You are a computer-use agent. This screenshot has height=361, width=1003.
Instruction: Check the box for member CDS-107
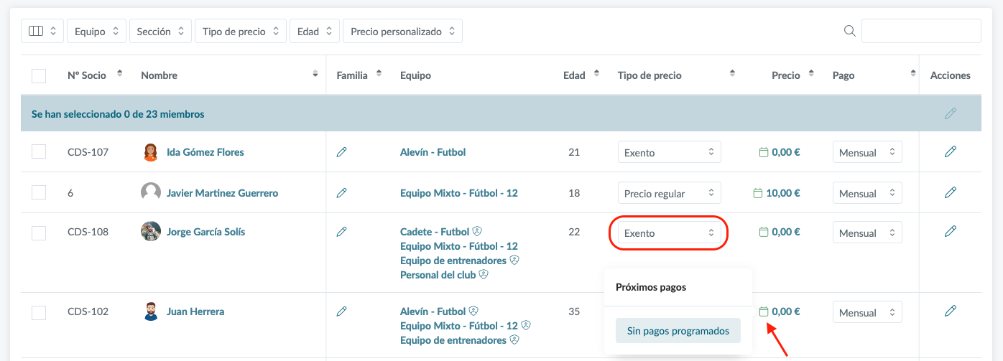[x=39, y=151]
